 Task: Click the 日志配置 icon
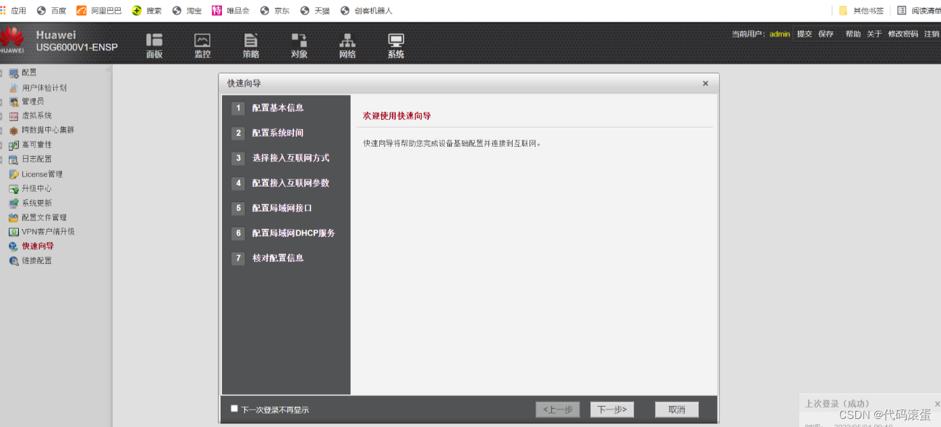13,160
